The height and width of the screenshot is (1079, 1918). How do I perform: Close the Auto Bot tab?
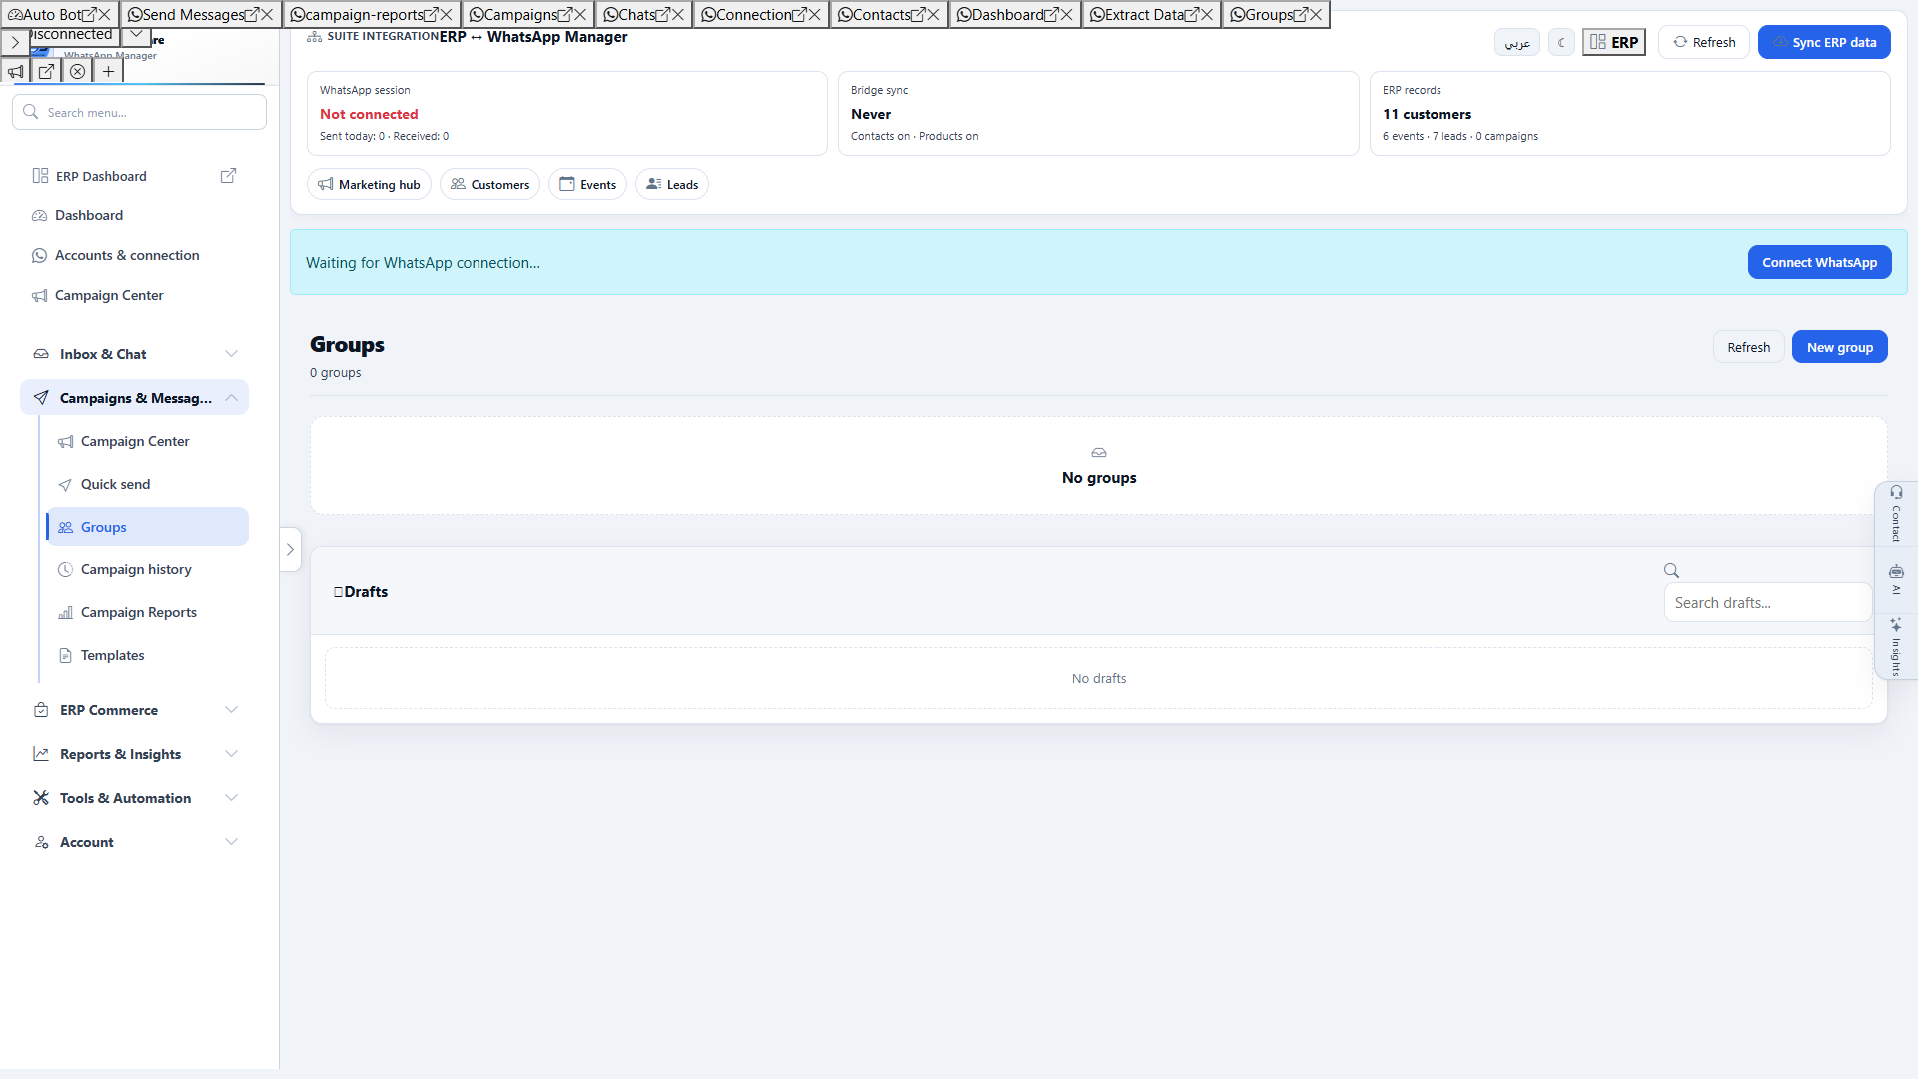click(x=104, y=15)
